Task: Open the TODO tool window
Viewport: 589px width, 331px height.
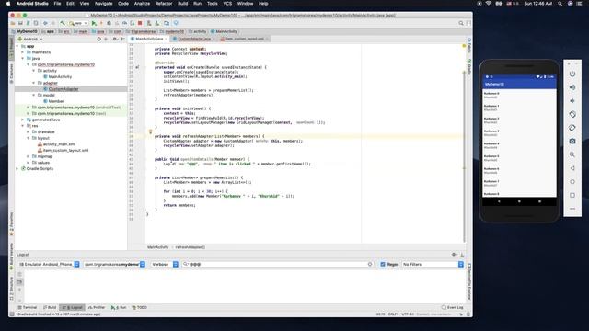Action: tap(139, 307)
